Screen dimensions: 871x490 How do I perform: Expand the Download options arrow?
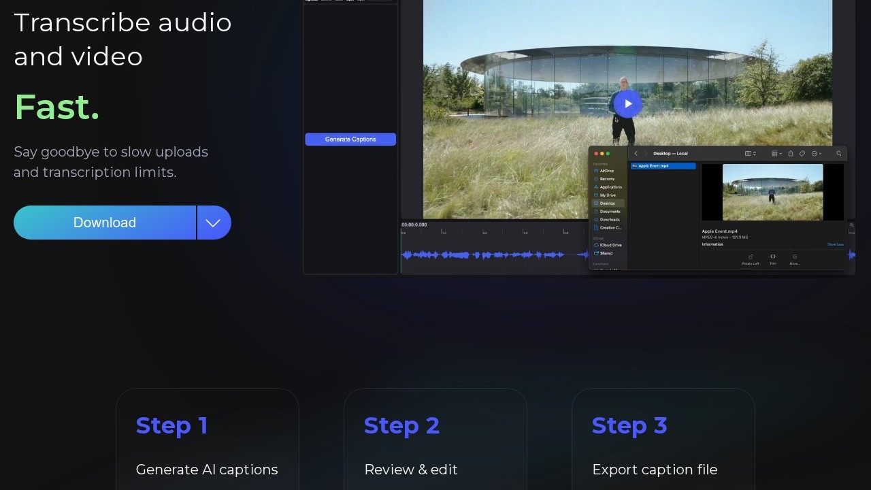click(x=214, y=223)
